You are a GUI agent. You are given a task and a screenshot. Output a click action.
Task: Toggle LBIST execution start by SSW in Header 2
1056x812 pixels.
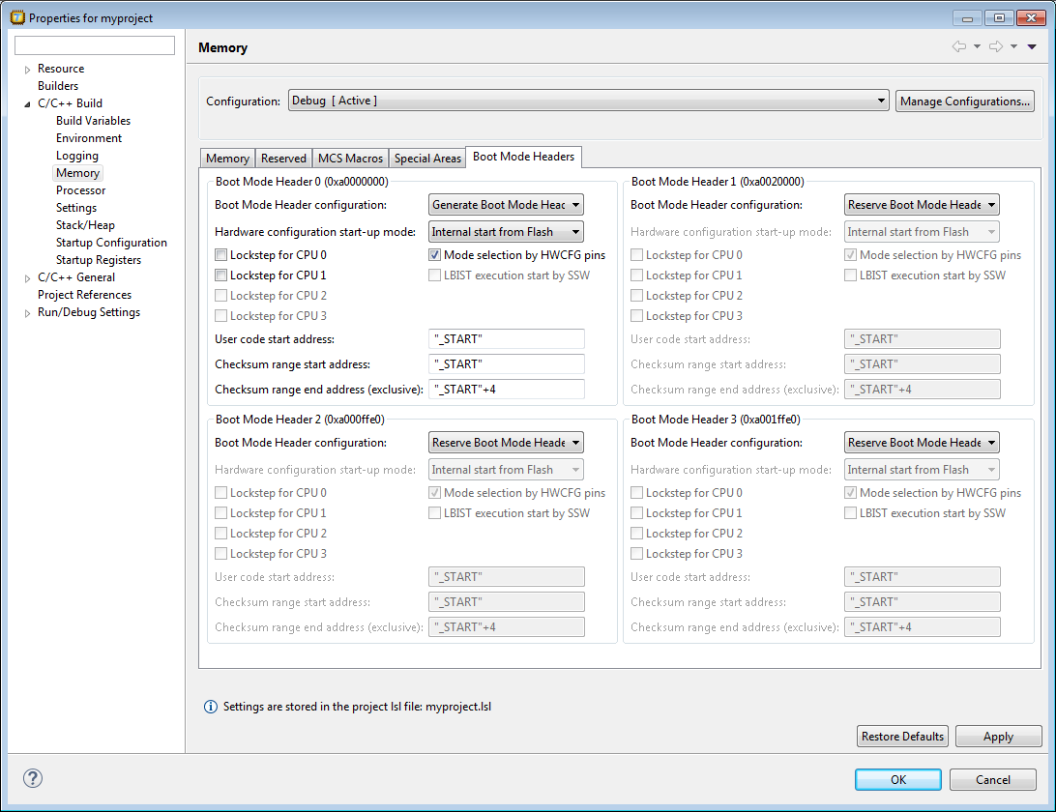(x=434, y=512)
